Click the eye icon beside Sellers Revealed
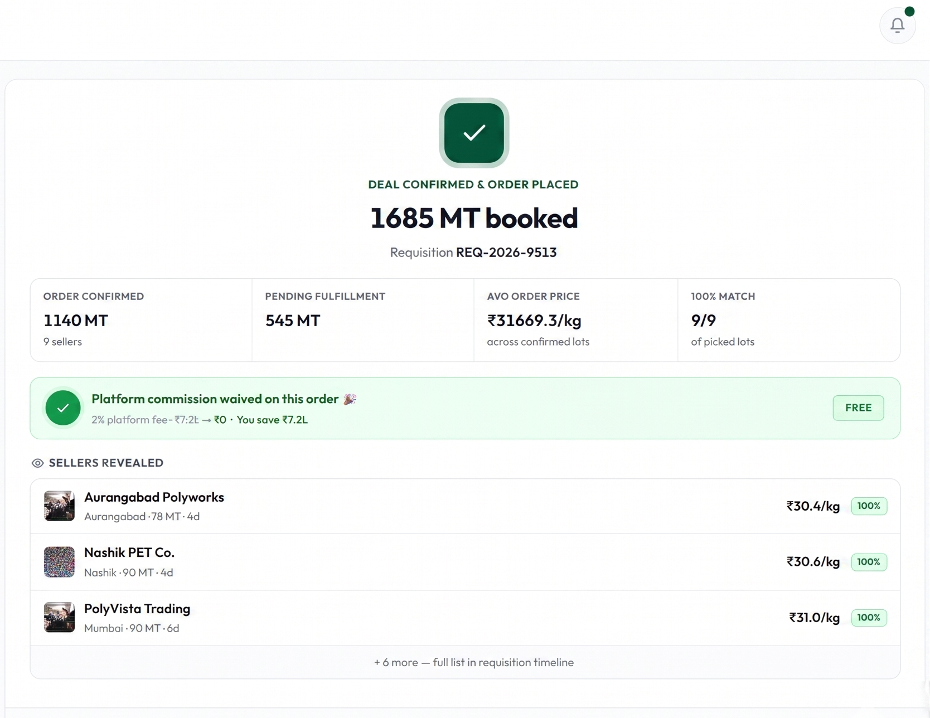The image size is (930, 718). pos(37,463)
